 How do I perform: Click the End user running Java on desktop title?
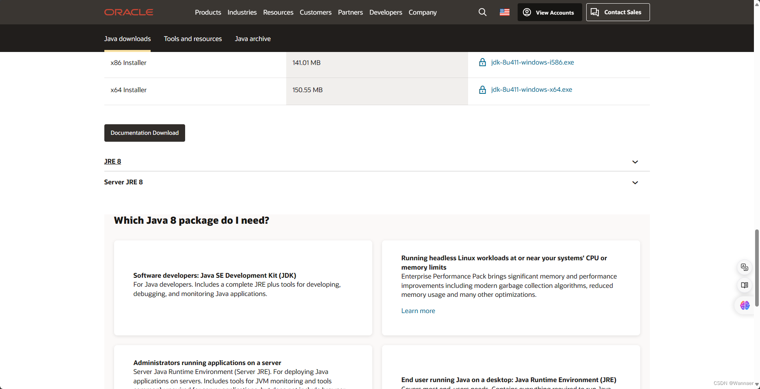(509, 380)
